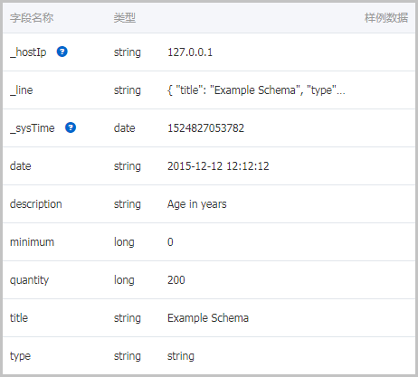Click help icon beside _sysTime field
Viewport: 418px width, 377px height.
71,127
